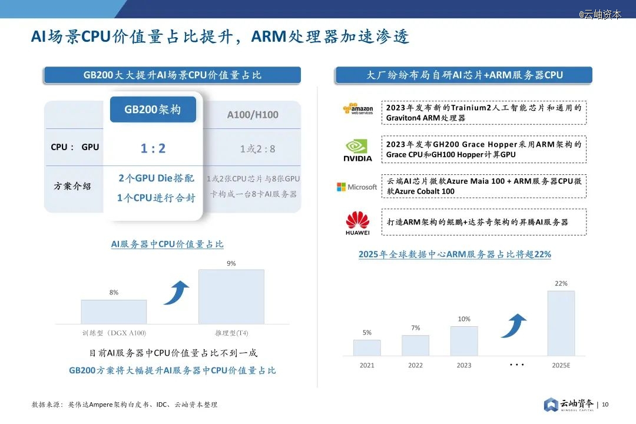Screen dimensions: 636x424
Task: Open the 2025年全球数据中心ARM服务器占比将超22% heading
Action: coord(455,254)
